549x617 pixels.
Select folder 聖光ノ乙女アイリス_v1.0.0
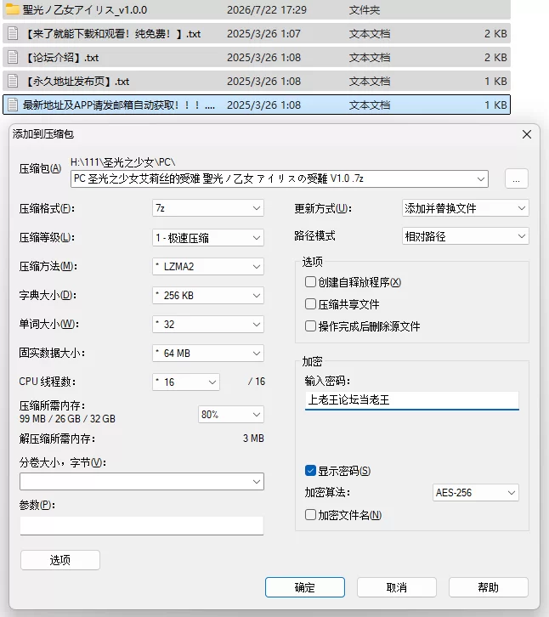(257, 9)
